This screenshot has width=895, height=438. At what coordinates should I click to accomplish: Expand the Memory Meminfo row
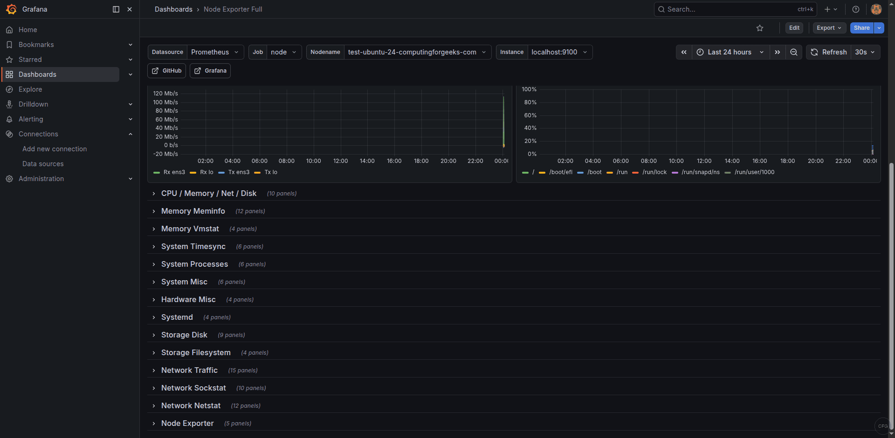click(x=193, y=211)
